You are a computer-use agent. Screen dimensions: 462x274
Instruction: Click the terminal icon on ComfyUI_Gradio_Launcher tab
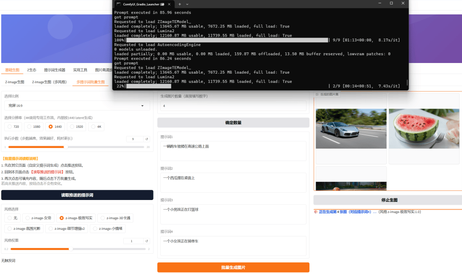pos(118,4)
